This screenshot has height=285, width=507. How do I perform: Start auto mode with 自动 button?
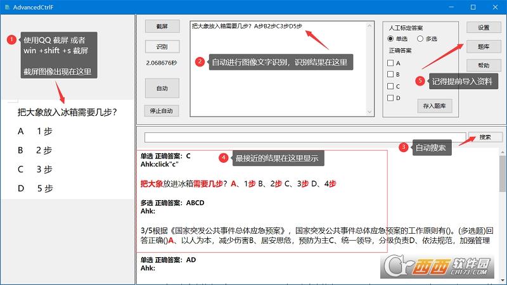click(162, 88)
